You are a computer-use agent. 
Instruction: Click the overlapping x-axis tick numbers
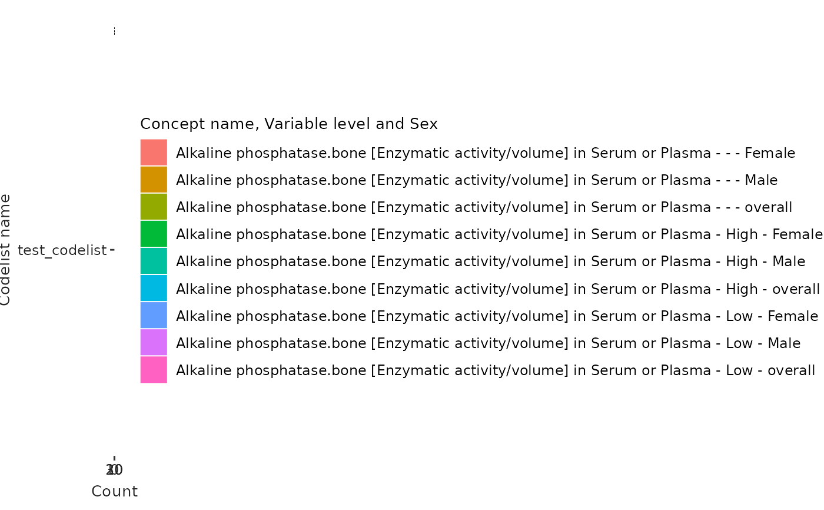click(114, 469)
